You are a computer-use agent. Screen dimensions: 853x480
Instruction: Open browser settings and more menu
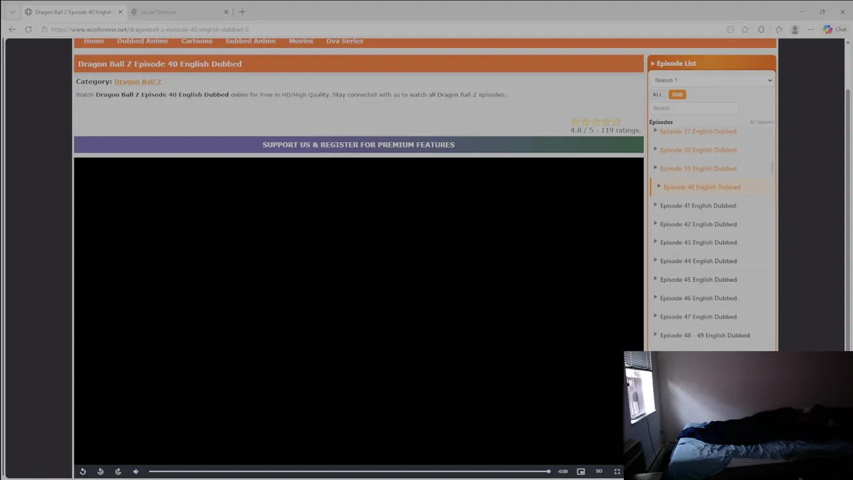(x=810, y=29)
